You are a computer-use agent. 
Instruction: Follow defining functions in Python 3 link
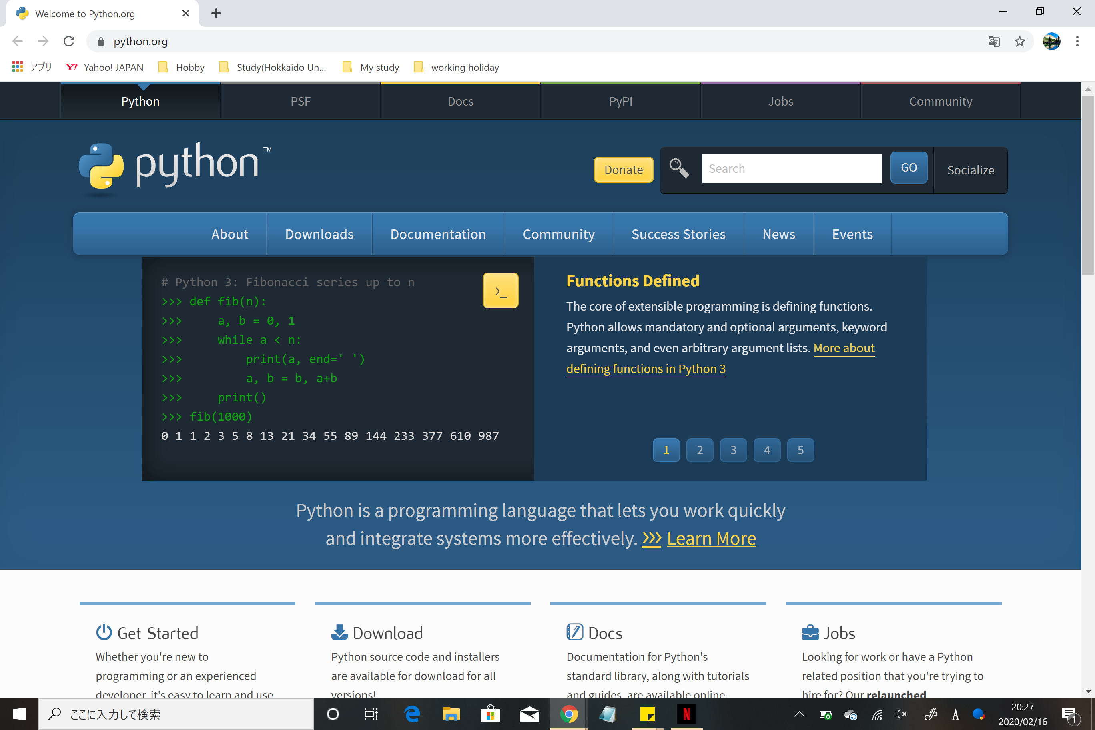point(646,369)
